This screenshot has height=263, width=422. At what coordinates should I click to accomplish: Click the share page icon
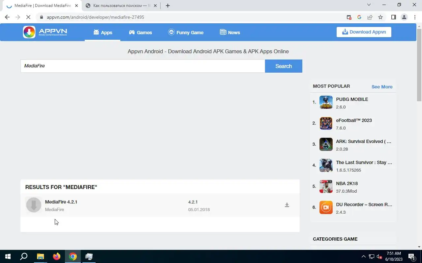click(370, 17)
